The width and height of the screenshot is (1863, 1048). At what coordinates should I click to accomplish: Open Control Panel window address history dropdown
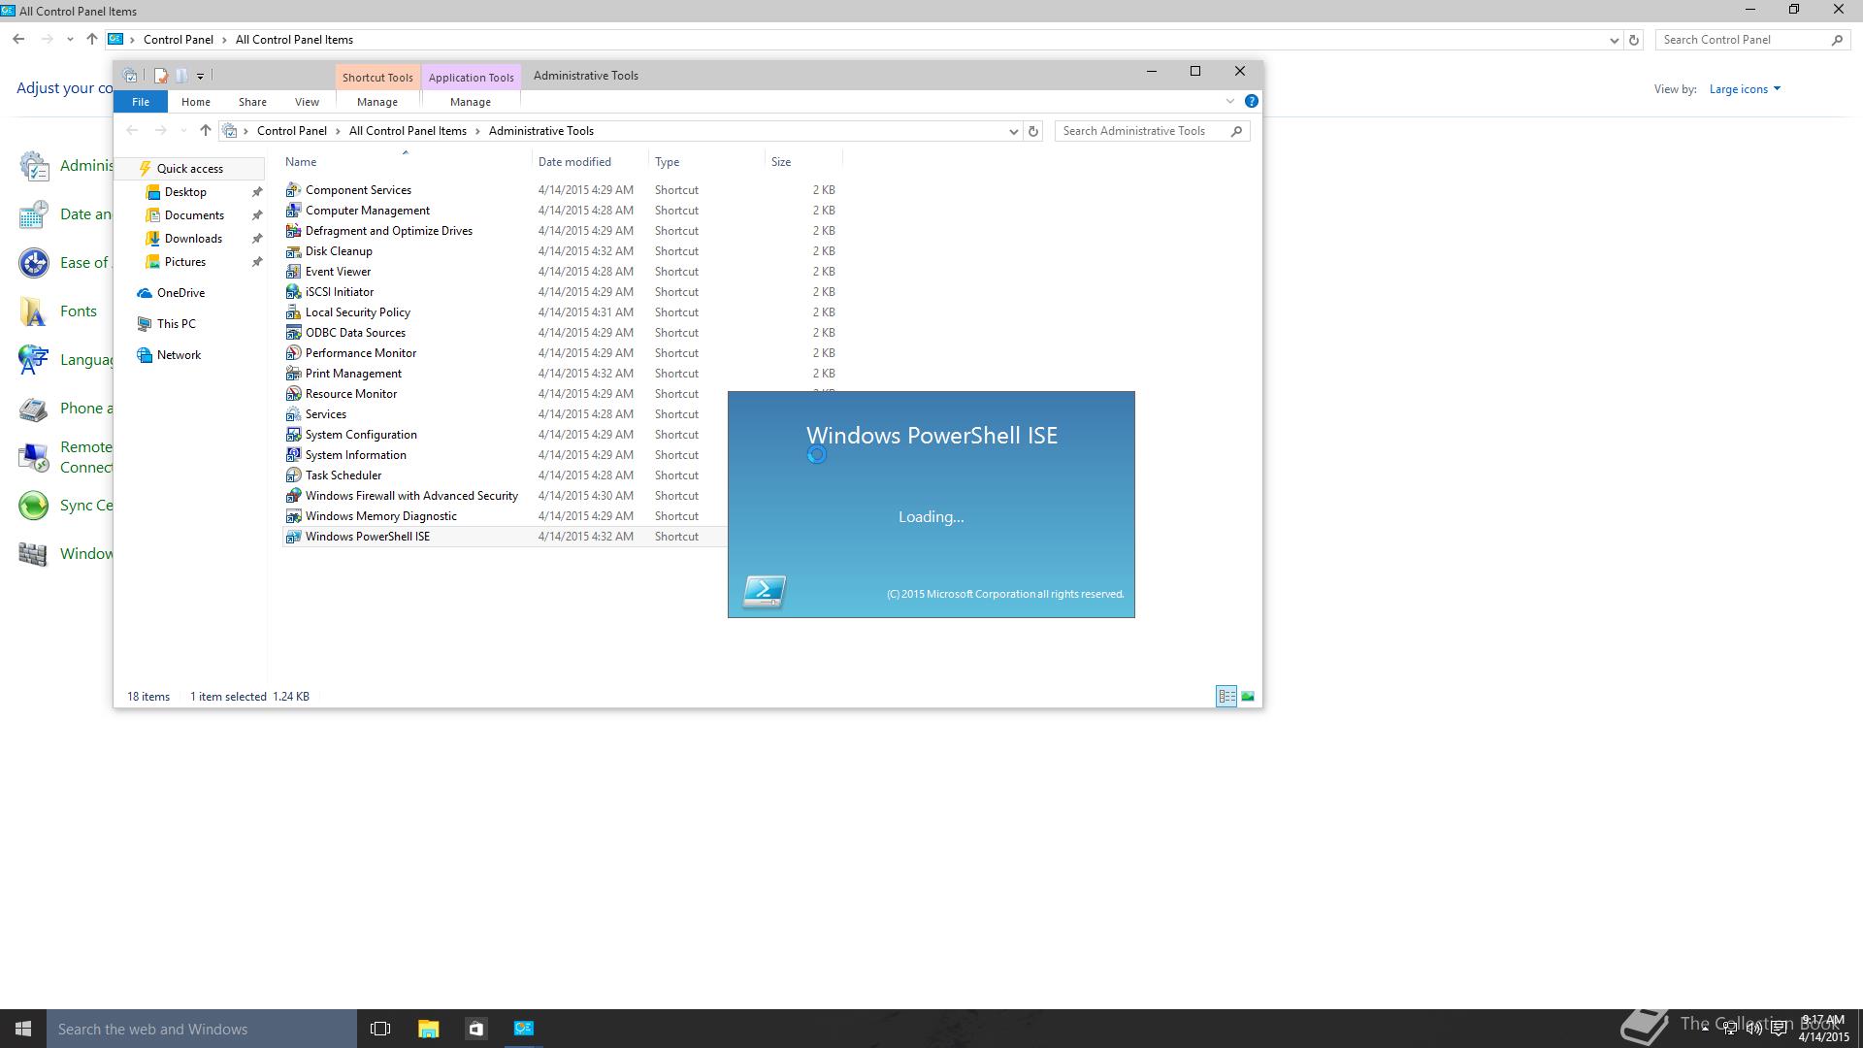pos(1614,40)
